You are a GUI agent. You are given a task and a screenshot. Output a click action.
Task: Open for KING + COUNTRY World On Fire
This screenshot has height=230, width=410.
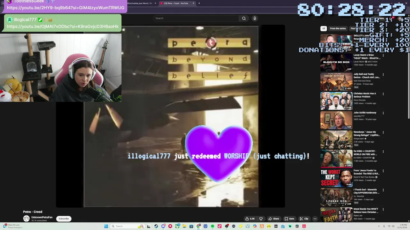(336, 158)
